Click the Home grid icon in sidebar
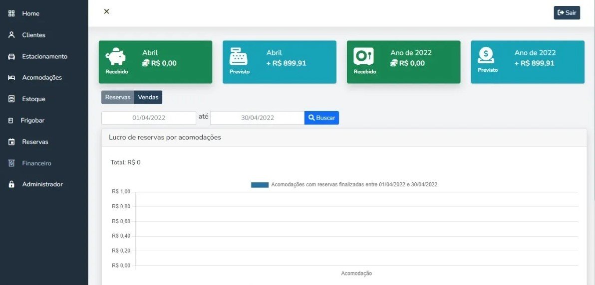This screenshot has width=595, height=285. (x=11, y=13)
